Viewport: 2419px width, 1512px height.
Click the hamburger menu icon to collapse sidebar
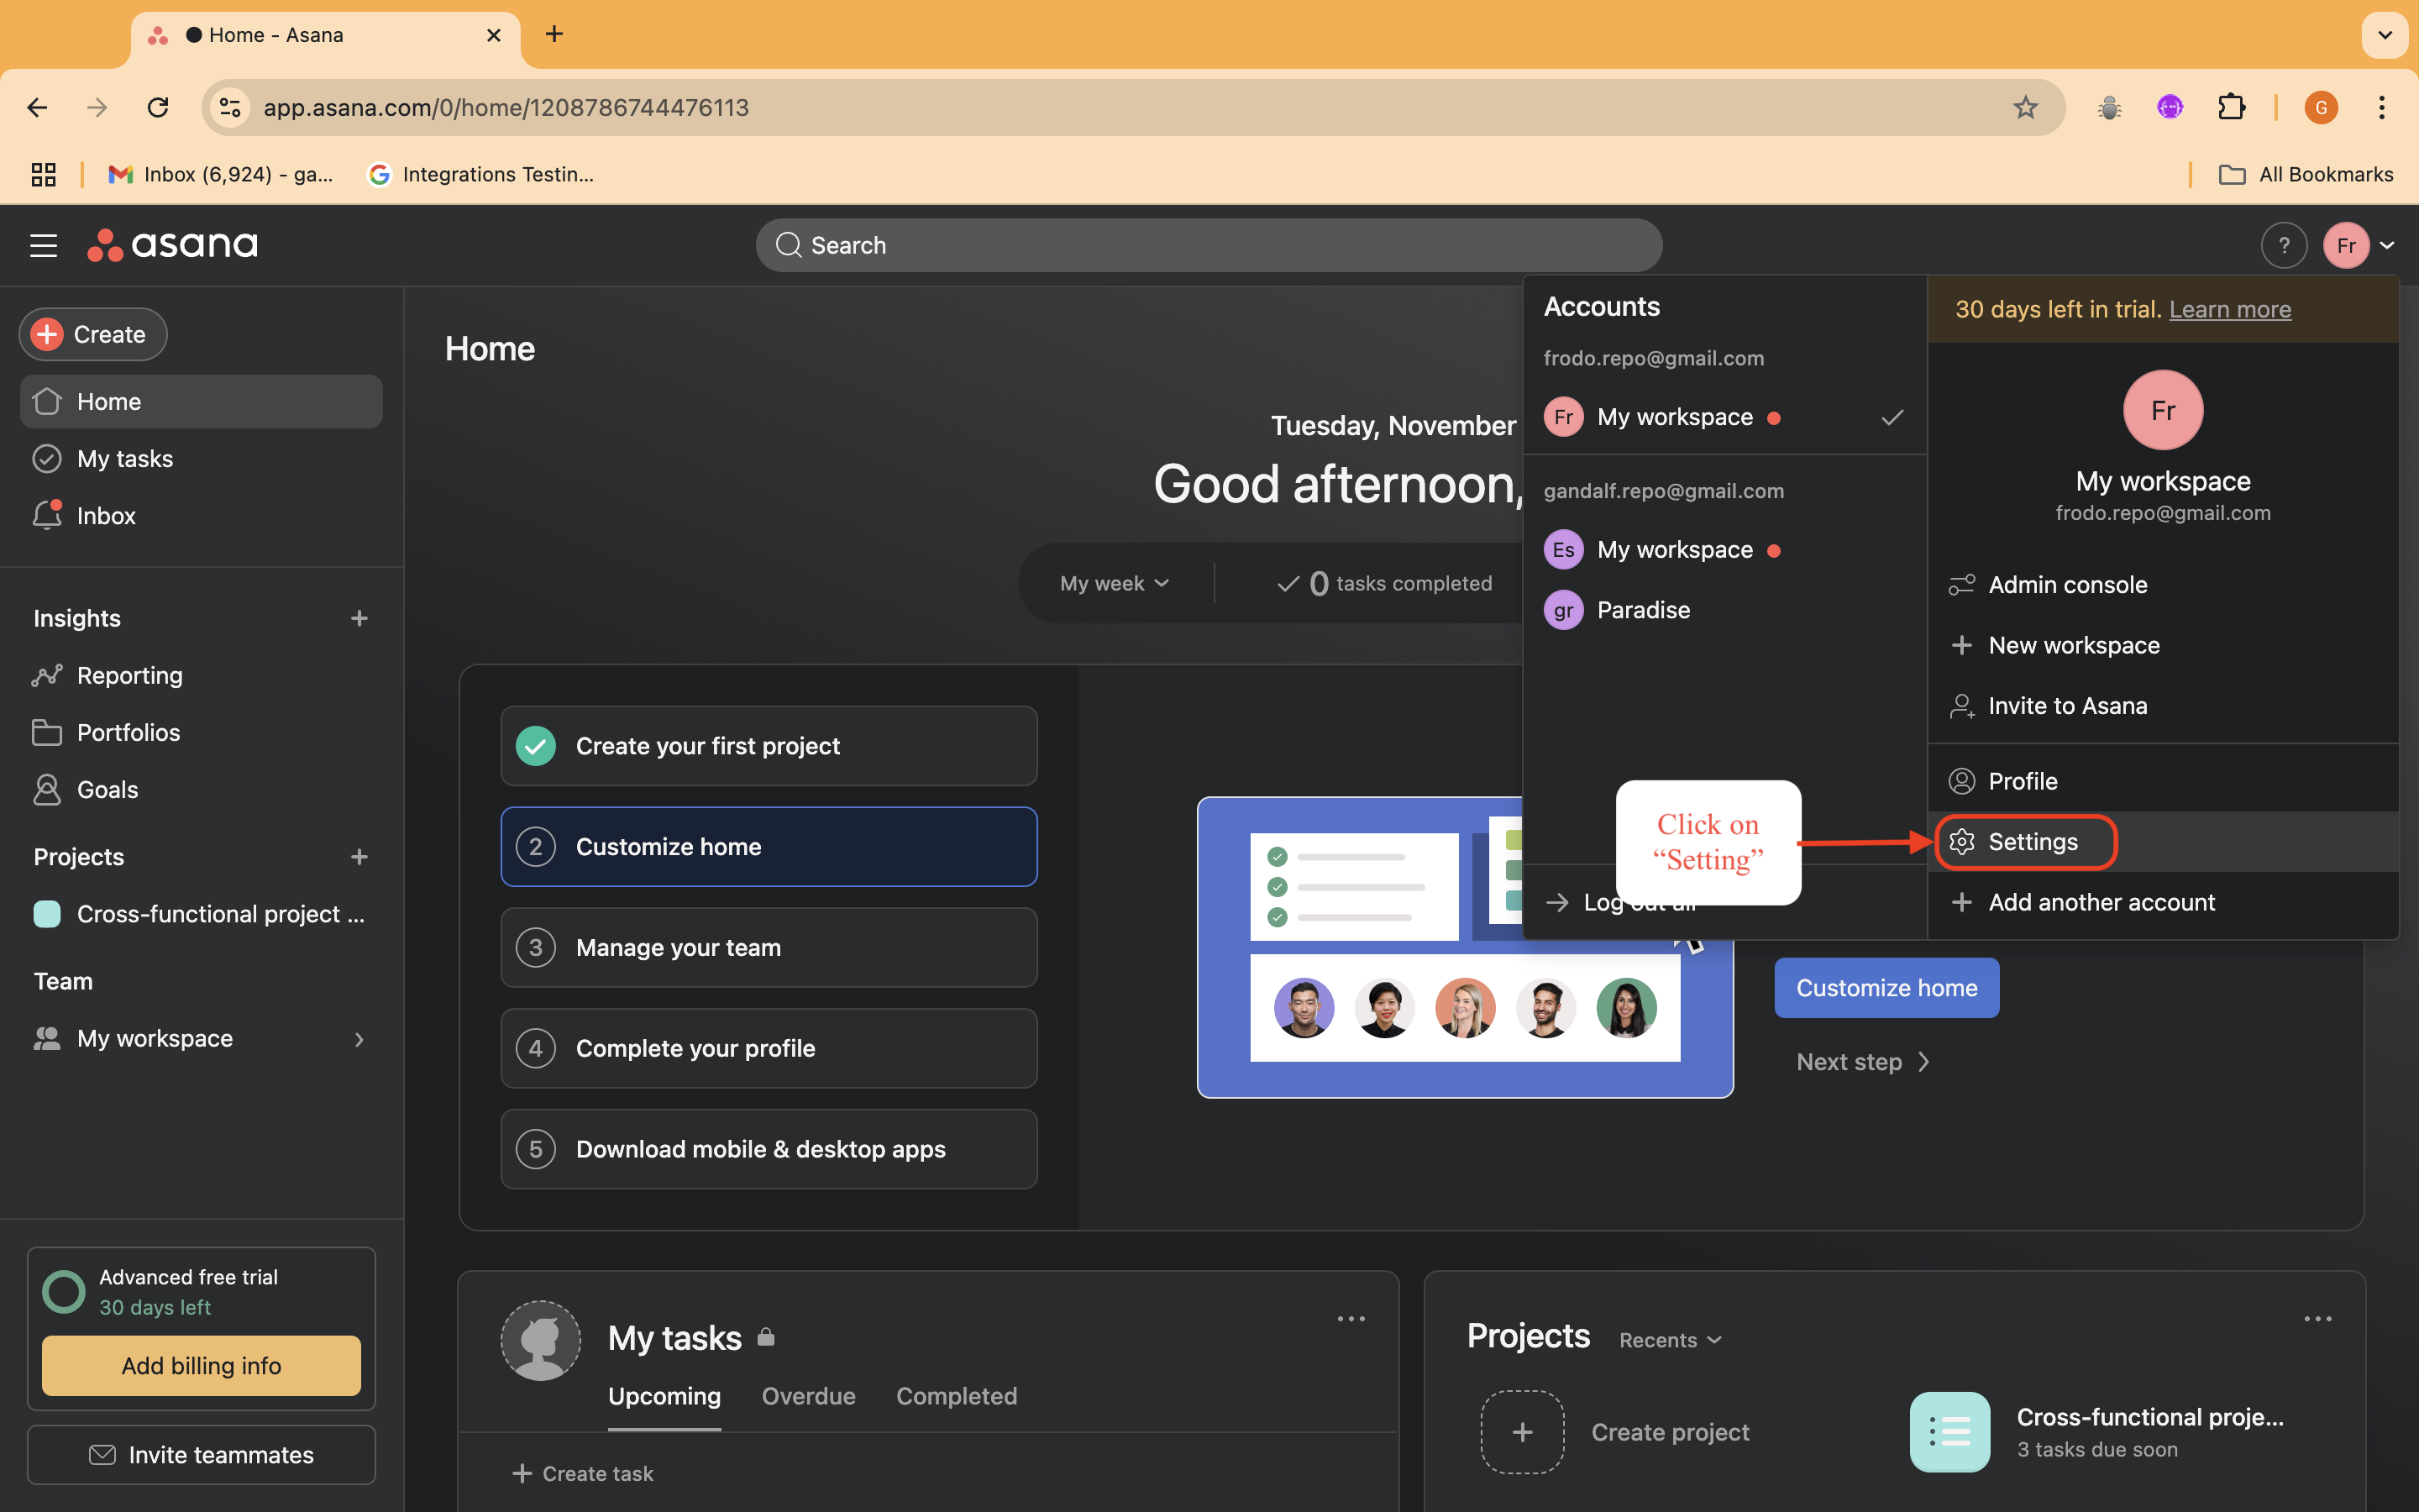pos(43,245)
